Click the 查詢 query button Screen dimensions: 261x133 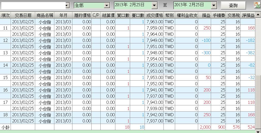[x=233, y=5]
